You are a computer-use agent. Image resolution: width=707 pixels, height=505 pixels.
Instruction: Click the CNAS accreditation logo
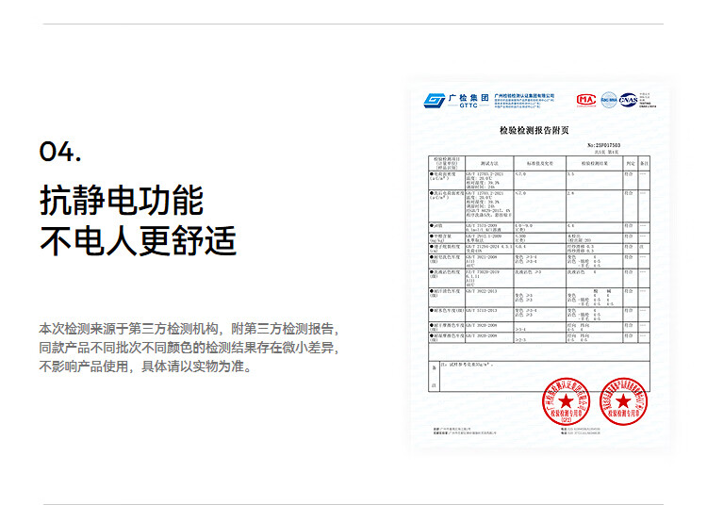629,100
